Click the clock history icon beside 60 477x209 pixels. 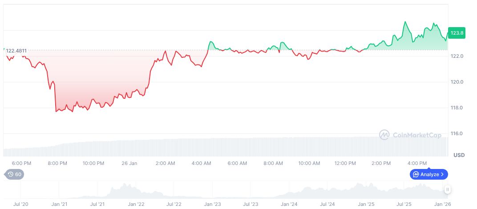pyautogui.click(x=11, y=174)
